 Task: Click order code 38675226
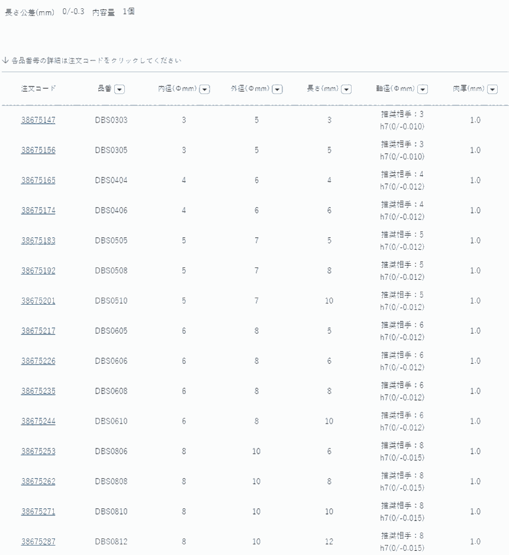point(38,362)
